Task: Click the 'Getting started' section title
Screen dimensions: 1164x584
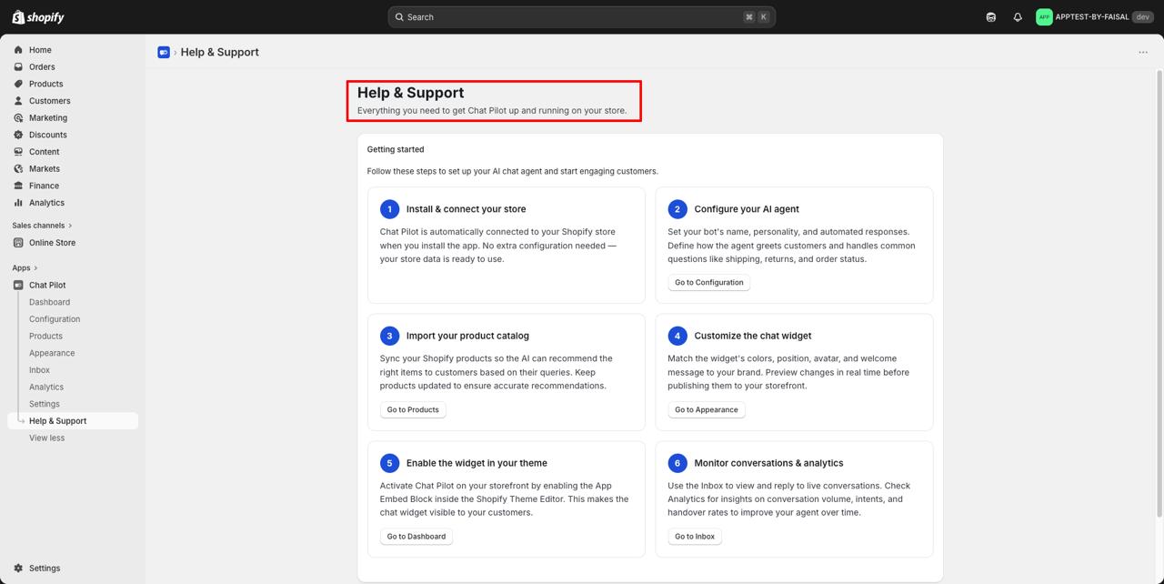Action: (396, 149)
